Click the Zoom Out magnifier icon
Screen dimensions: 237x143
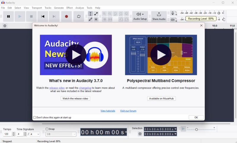[110, 14]
